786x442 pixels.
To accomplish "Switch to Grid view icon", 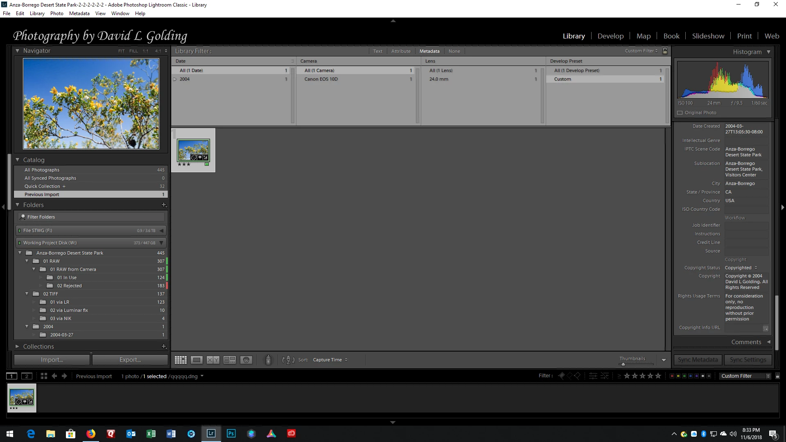I will pyautogui.click(x=181, y=360).
